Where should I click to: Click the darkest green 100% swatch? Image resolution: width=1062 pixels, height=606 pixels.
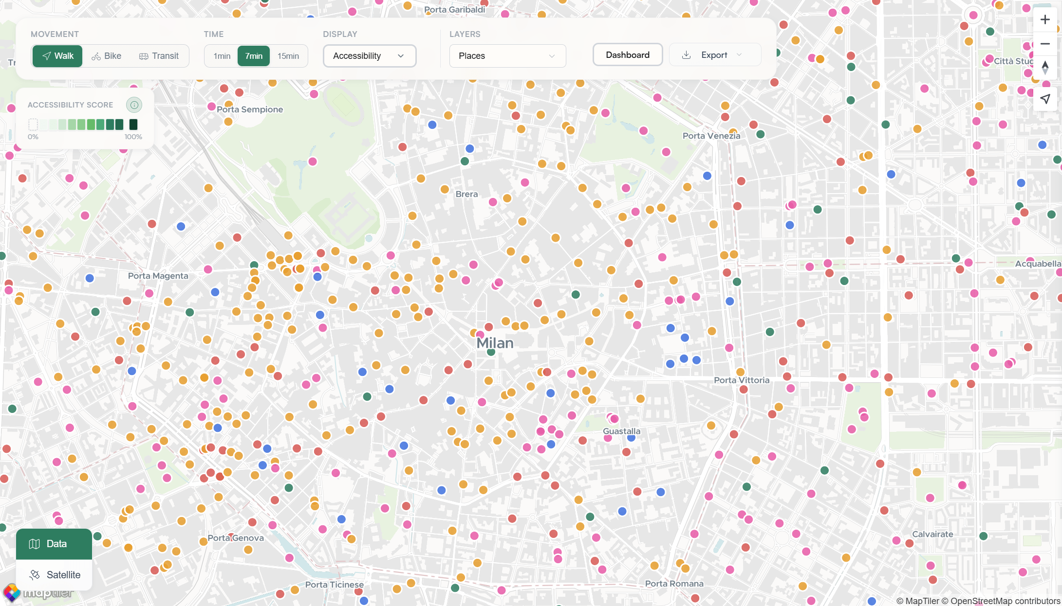click(x=133, y=125)
